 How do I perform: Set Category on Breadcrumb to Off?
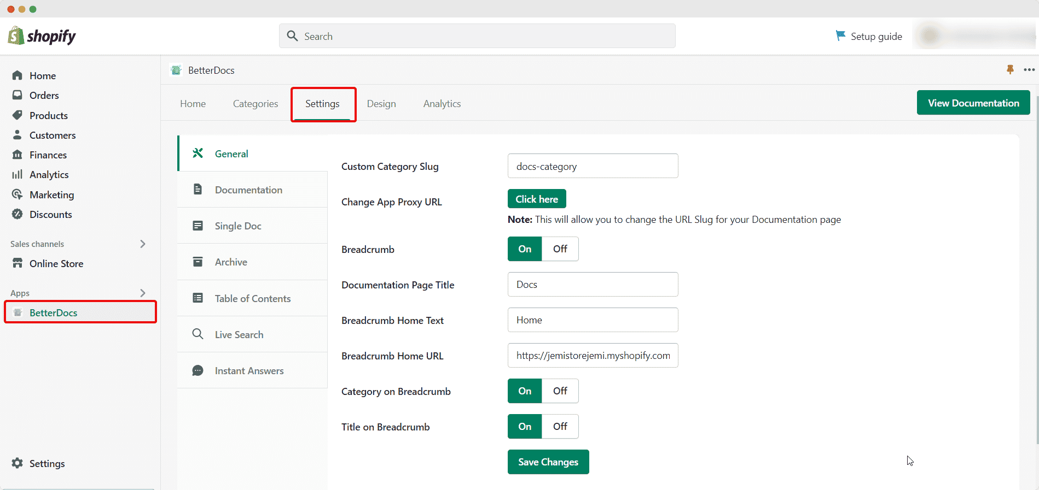tap(560, 391)
